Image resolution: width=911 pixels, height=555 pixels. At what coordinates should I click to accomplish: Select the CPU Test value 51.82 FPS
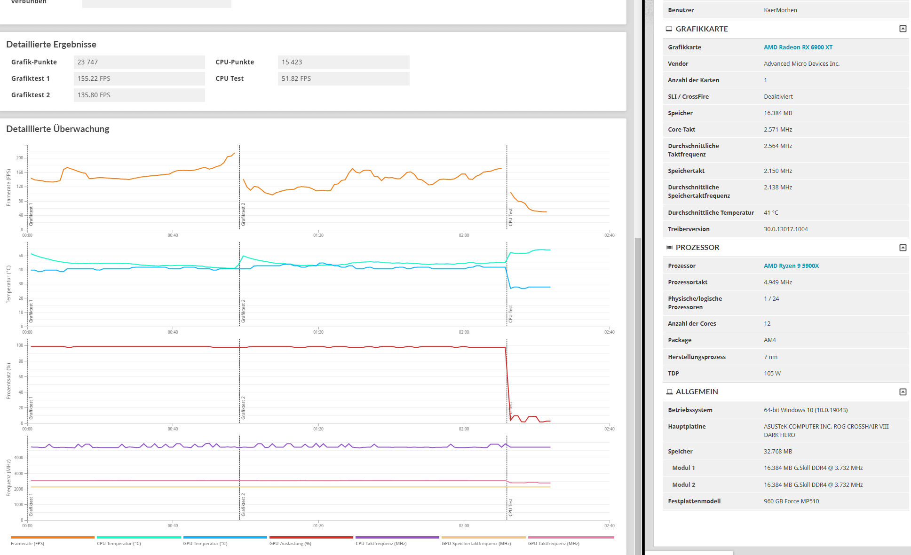[344, 78]
